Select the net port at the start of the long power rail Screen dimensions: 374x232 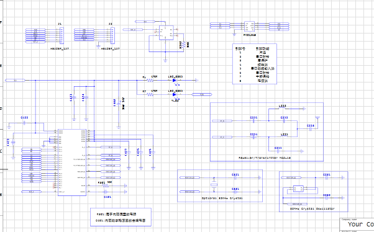coord(15,81)
